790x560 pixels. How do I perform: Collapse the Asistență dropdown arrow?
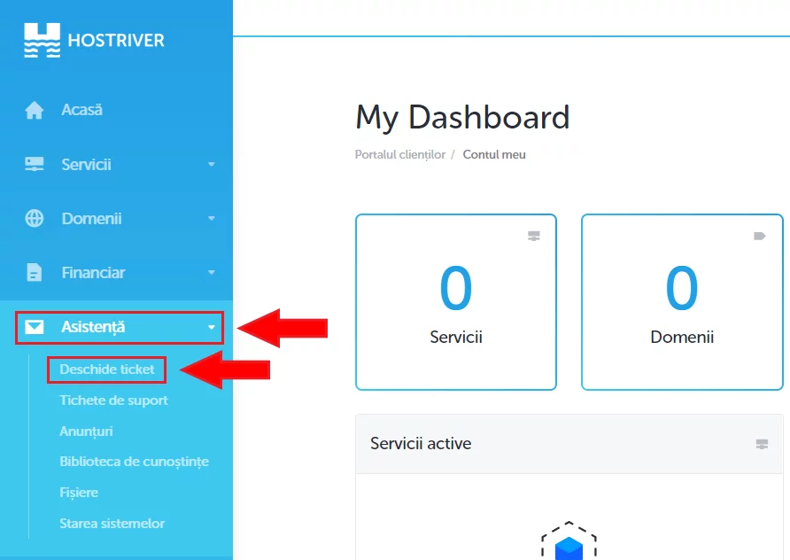coord(212,327)
